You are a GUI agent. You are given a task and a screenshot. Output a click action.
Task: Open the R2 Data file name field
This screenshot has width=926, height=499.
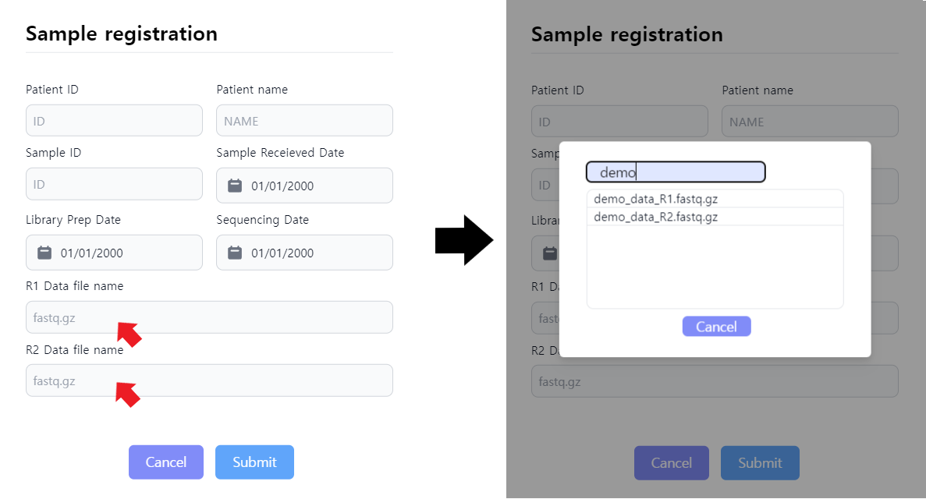pos(209,380)
